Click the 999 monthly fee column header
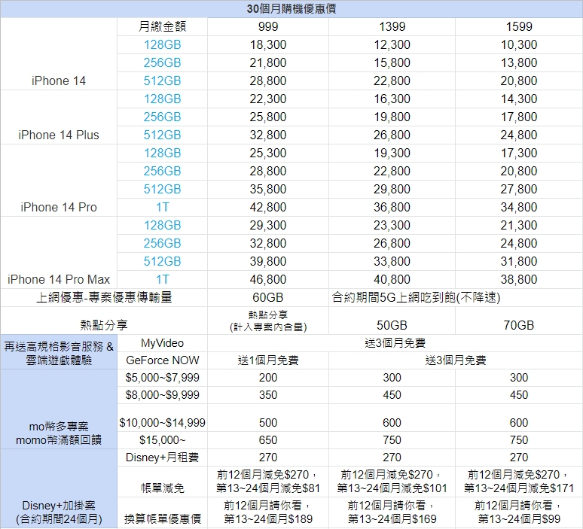This screenshot has width=583, height=529. [267, 27]
